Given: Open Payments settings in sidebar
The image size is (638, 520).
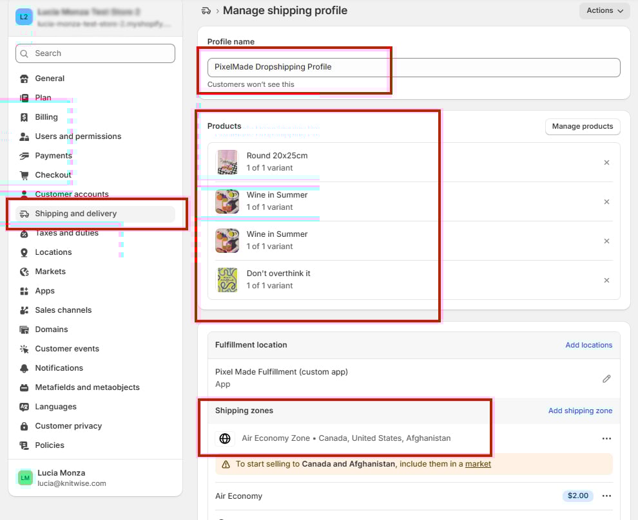Looking at the screenshot, I should point(53,156).
